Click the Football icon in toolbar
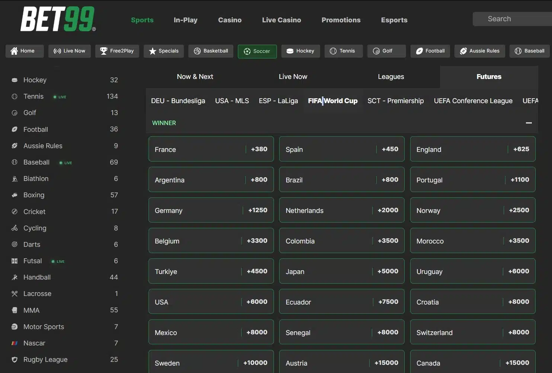This screenshot has width=552, height=373. [x=419, y=51]
